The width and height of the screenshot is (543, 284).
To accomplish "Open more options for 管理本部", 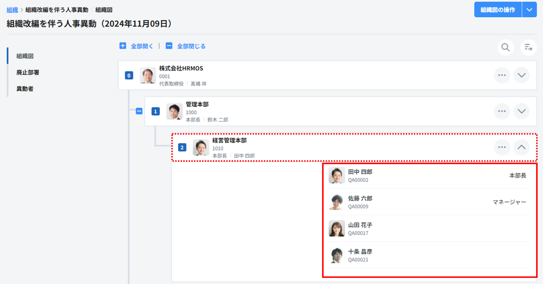I will [502, 111].
